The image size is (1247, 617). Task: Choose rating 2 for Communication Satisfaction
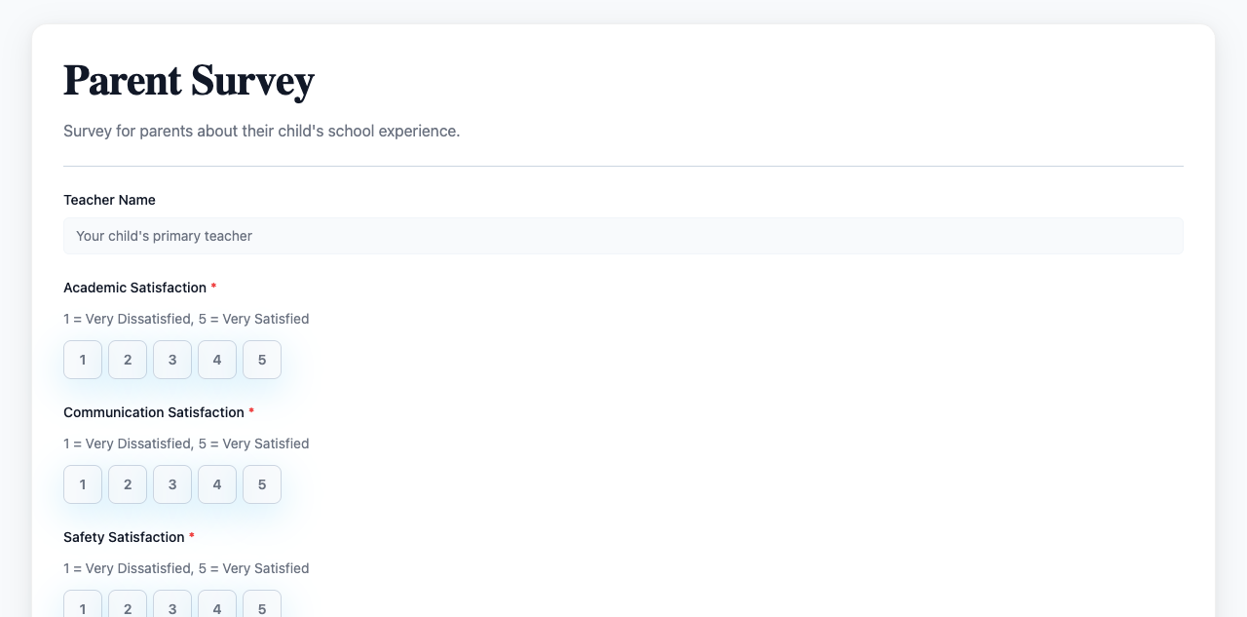[x=127, y=484]
